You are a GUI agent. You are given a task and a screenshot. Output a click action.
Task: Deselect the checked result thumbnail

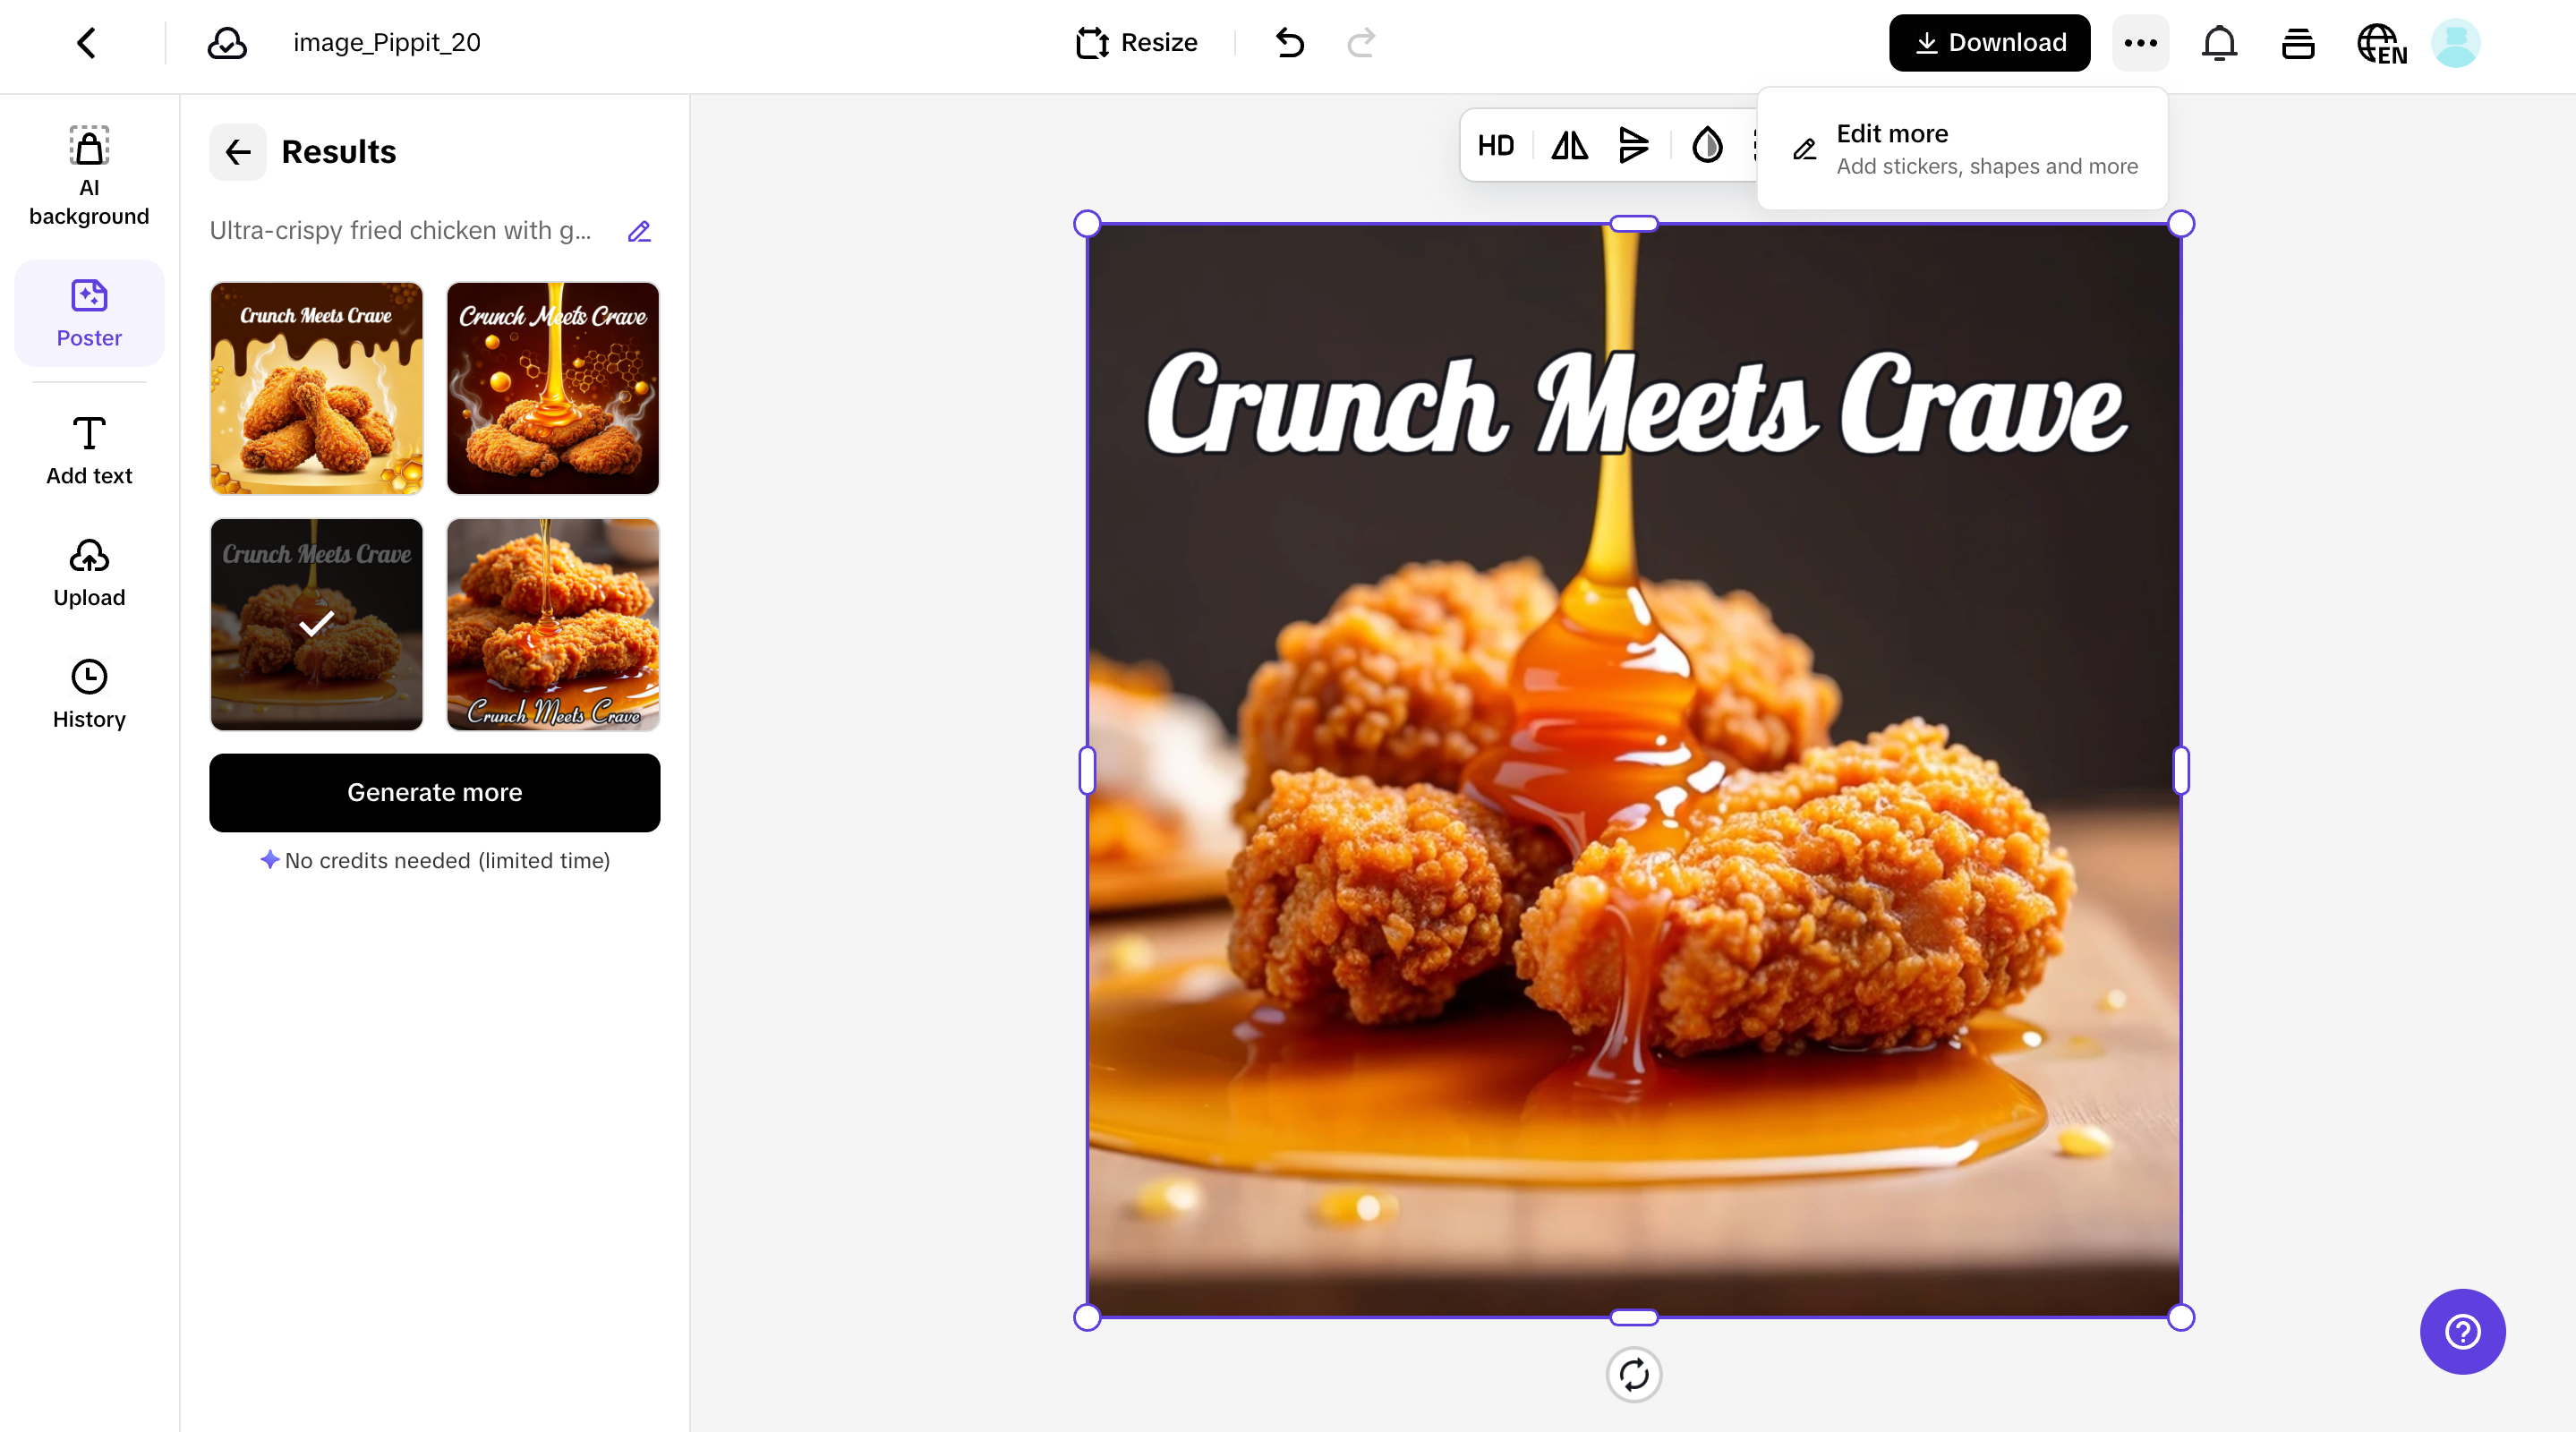tap(316, 625)
